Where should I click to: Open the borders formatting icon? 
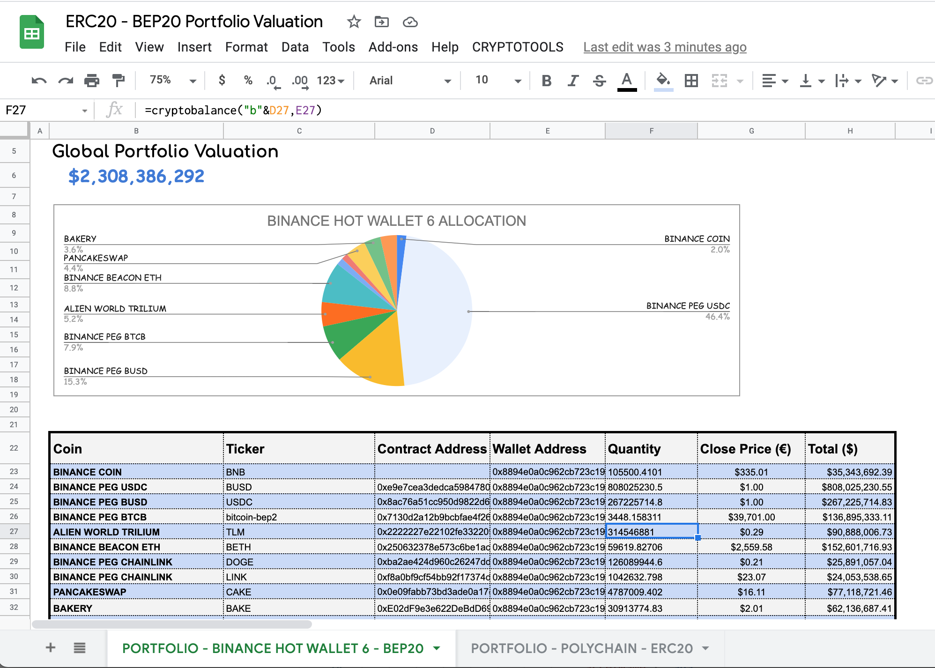691,80
